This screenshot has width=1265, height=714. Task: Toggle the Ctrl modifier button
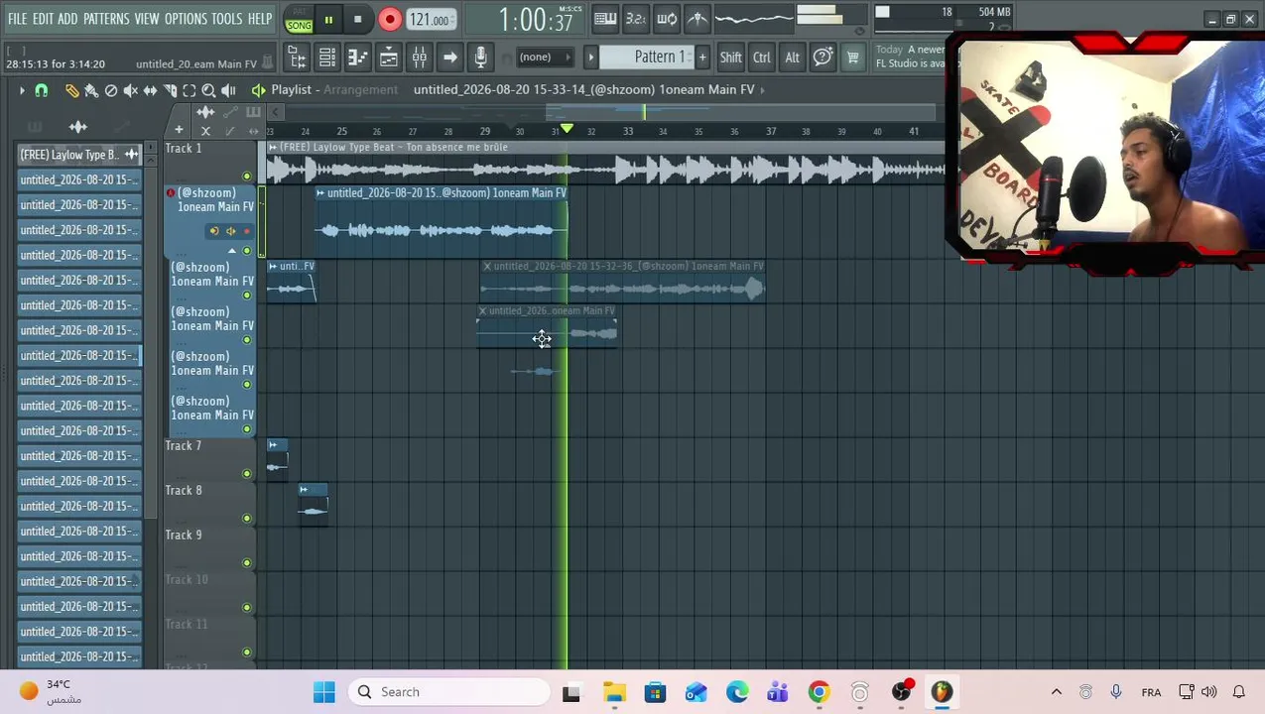coord(761,58)
